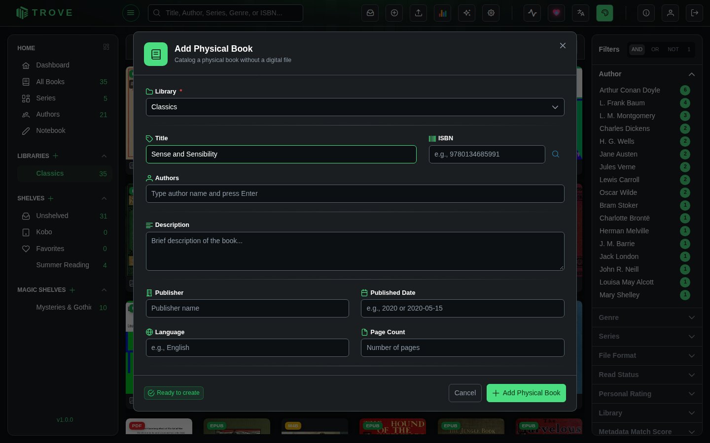Select the AND filter mode

click(x=637, y=49)
